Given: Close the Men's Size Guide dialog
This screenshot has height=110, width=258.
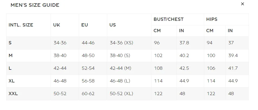Looking at the screenshot, I should [x=242, y=4].
